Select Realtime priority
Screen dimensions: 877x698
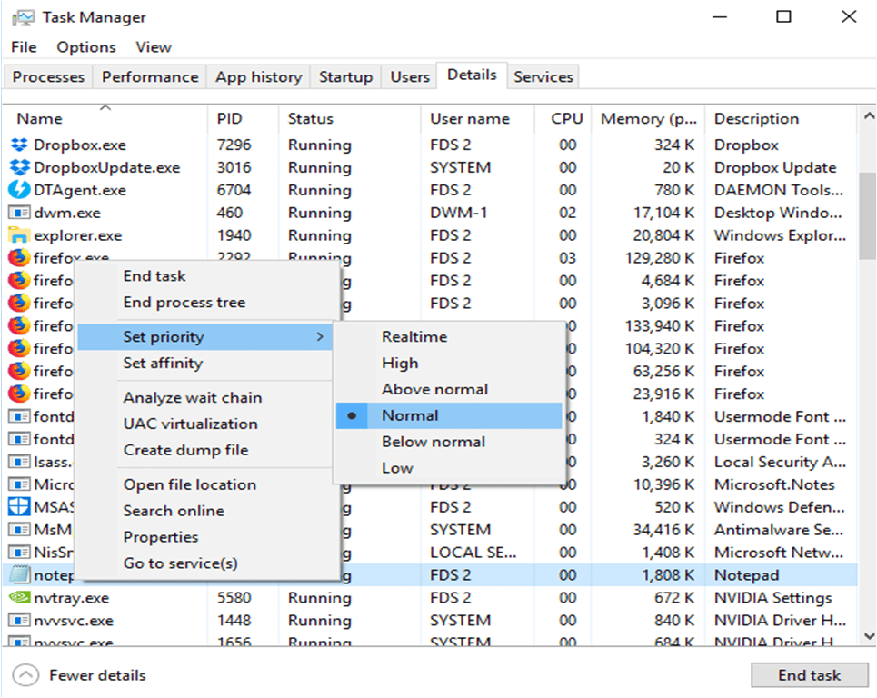point(449,336)
